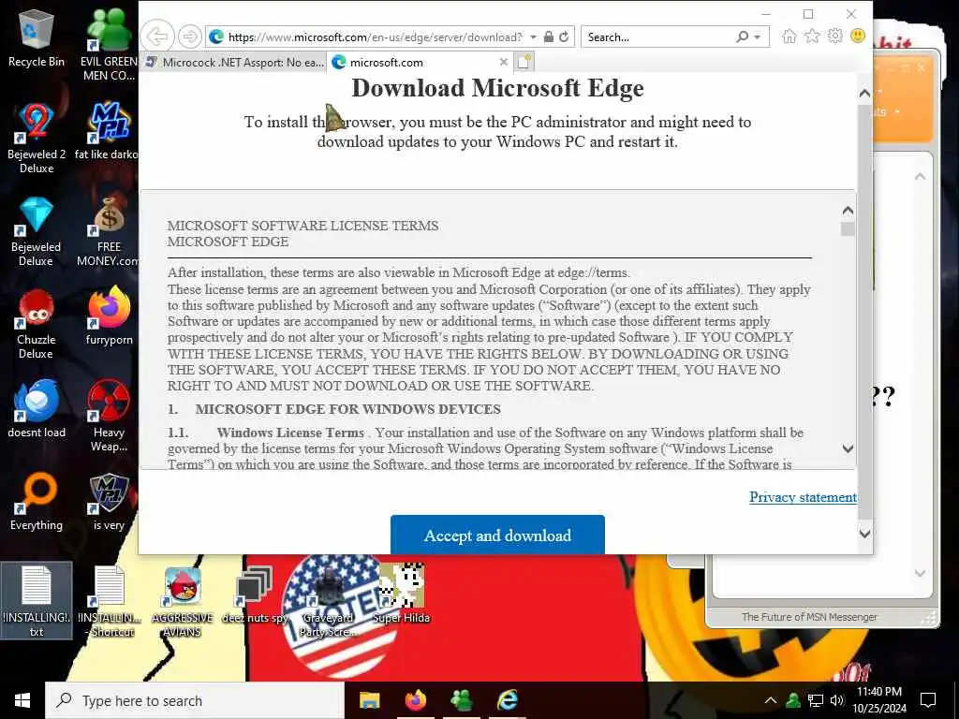Open the network tray icon
The width and height of the screenshot is (959, 719).
click(816, 700)
